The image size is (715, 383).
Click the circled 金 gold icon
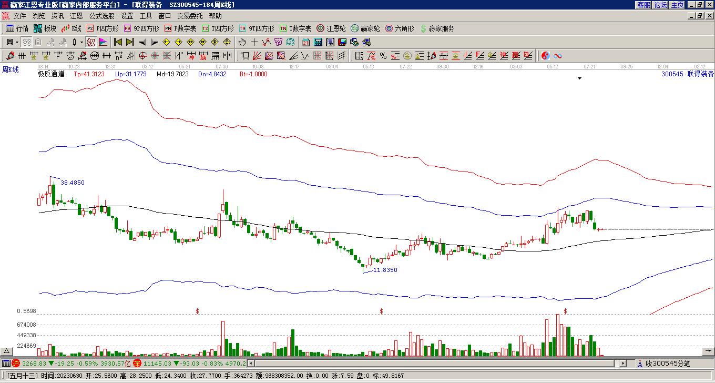(x=407, y=56)
